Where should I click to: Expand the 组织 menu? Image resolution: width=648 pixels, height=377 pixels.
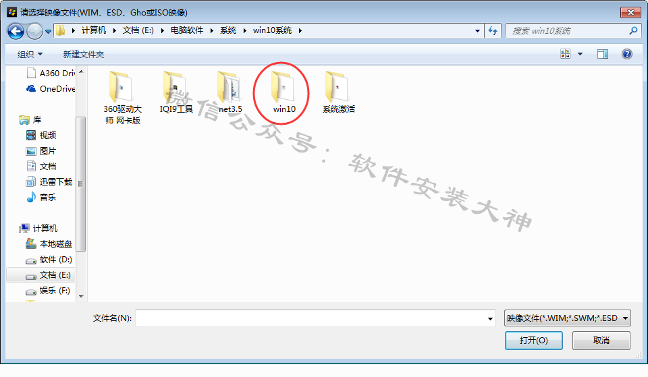point(30,55)
